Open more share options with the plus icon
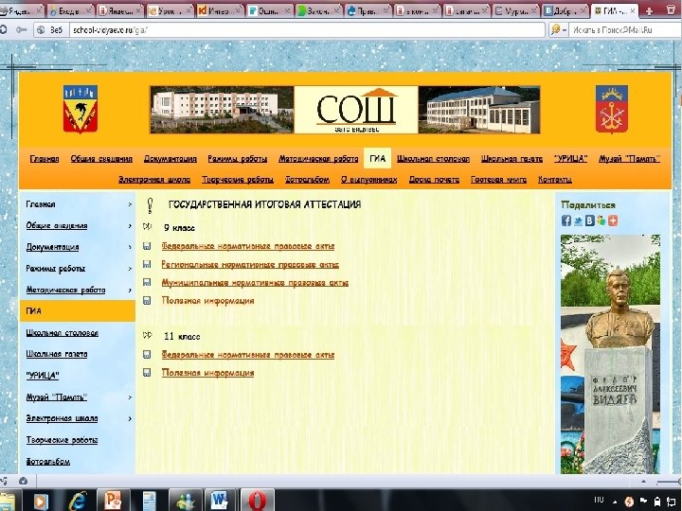 (x=613, y=220)
